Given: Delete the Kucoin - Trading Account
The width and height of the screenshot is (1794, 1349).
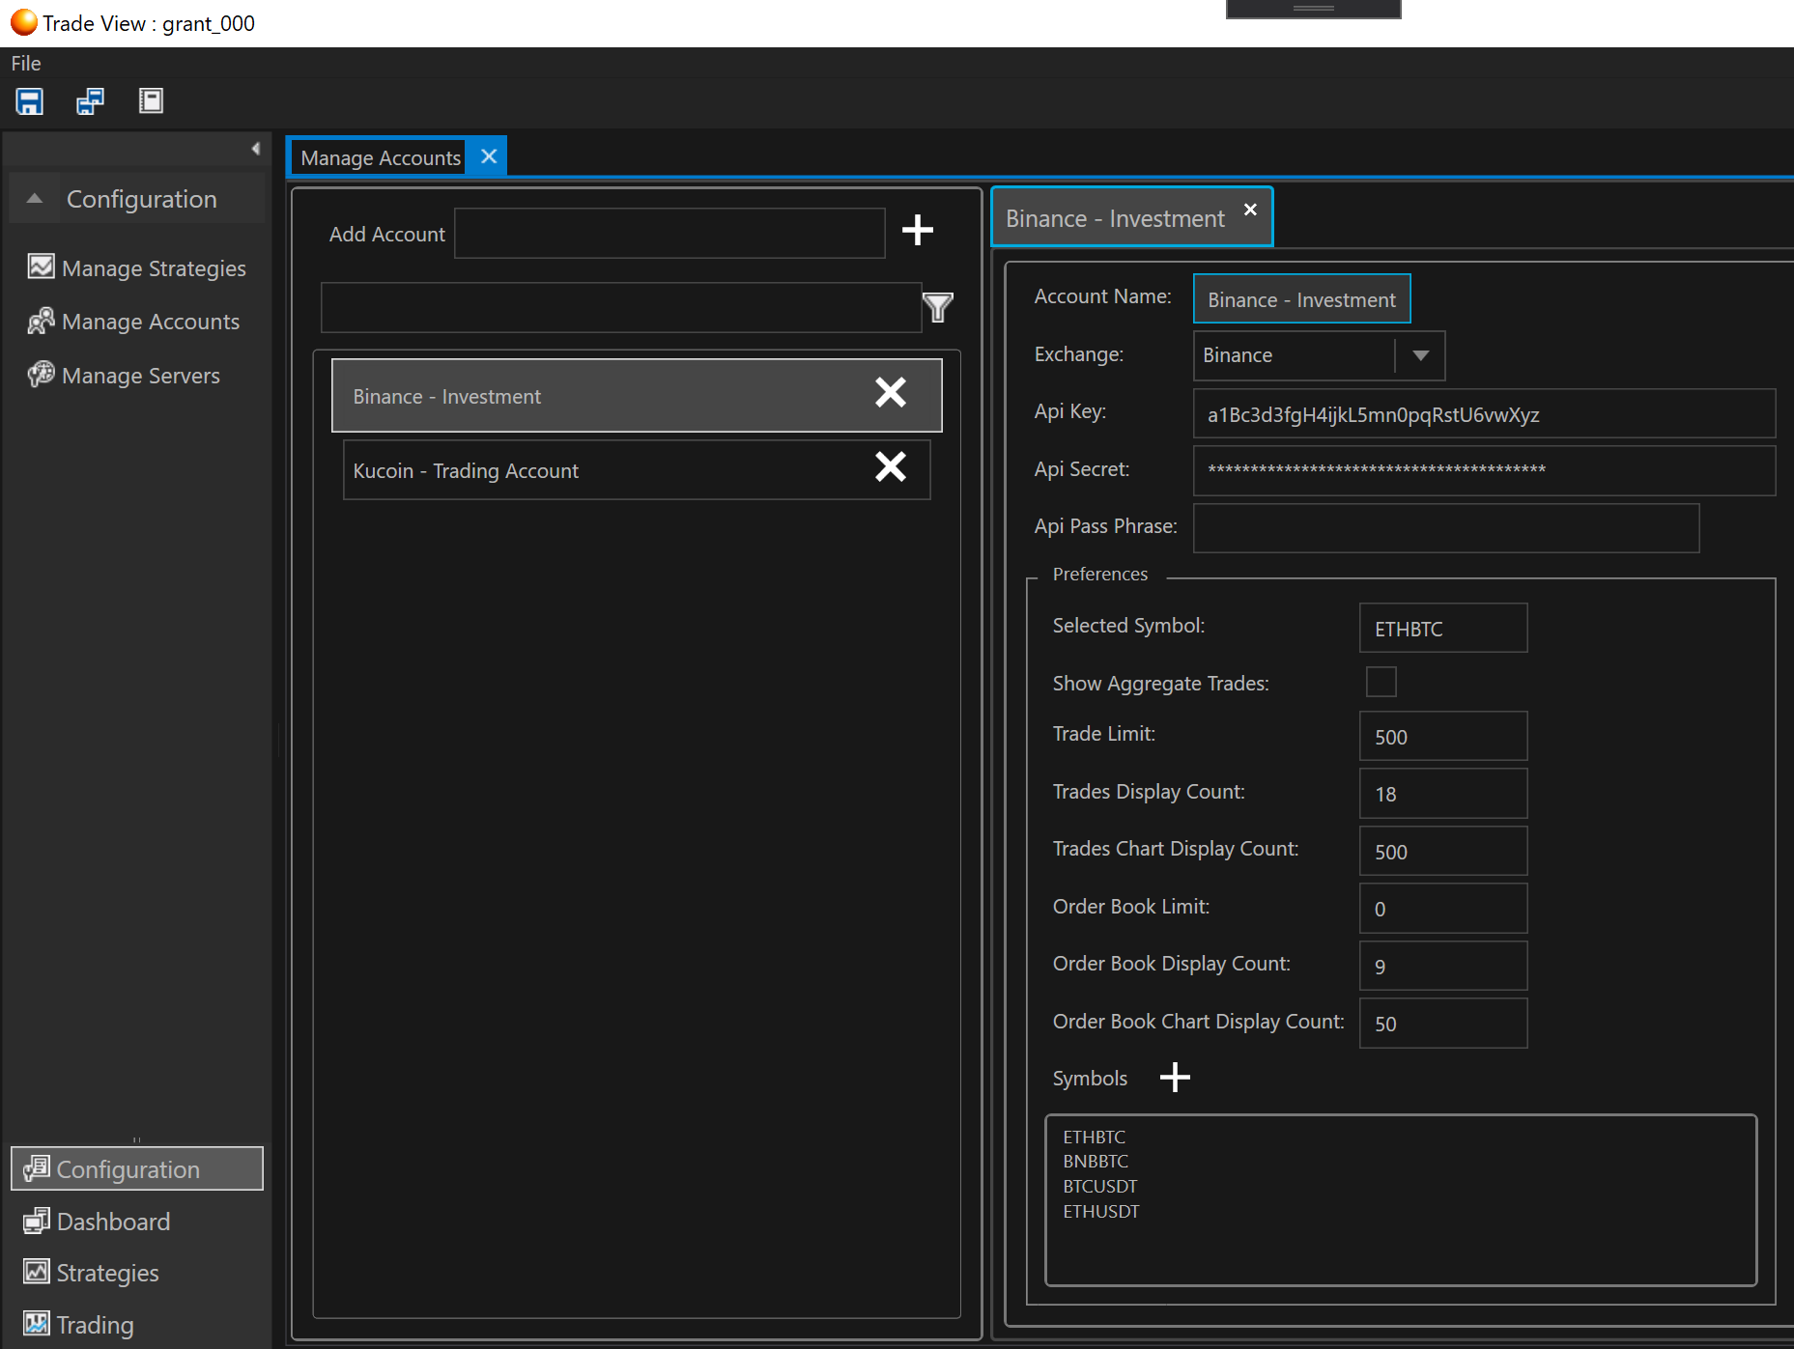Looking at the screenshot, I should [x=891, y=466].
